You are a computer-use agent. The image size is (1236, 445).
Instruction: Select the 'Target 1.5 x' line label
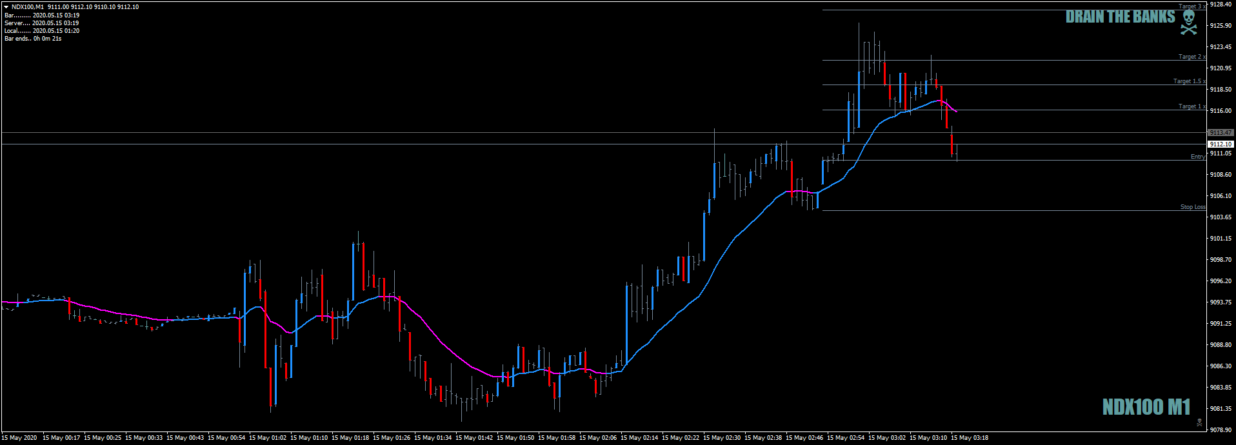pyautogui.click(x=1190, y=81)
